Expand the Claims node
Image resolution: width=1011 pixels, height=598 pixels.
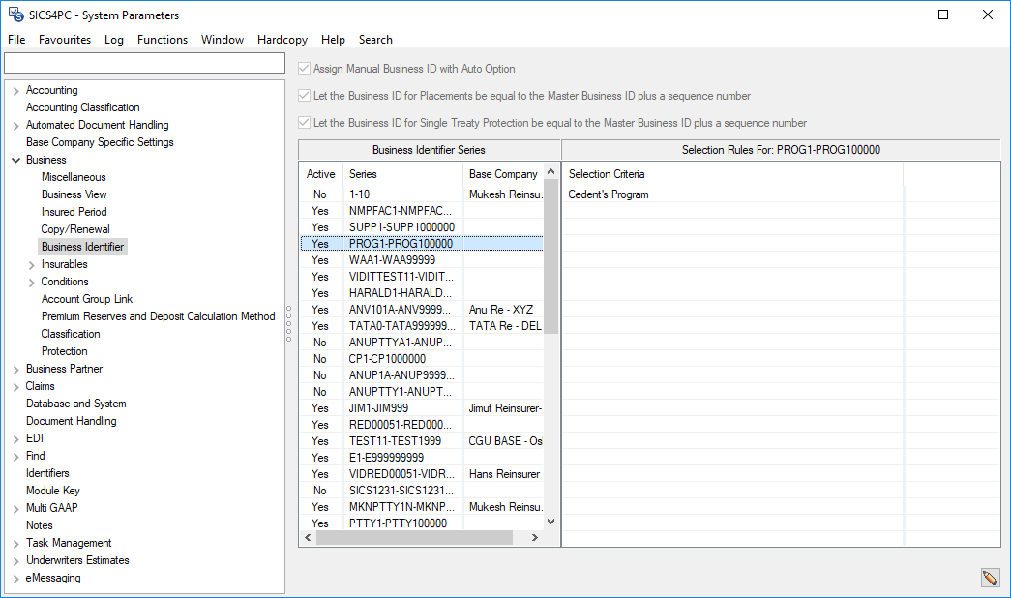pyautogui.click(x=17, y=385)
